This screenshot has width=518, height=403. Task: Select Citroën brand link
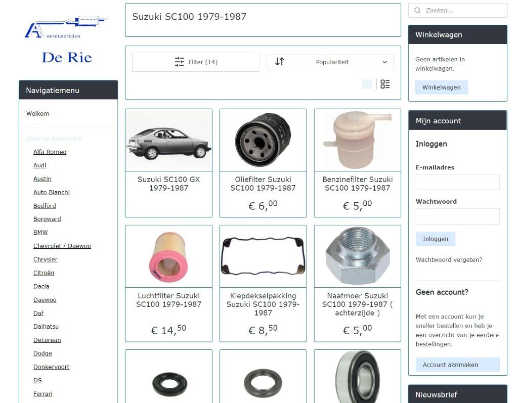coord(44,273)
